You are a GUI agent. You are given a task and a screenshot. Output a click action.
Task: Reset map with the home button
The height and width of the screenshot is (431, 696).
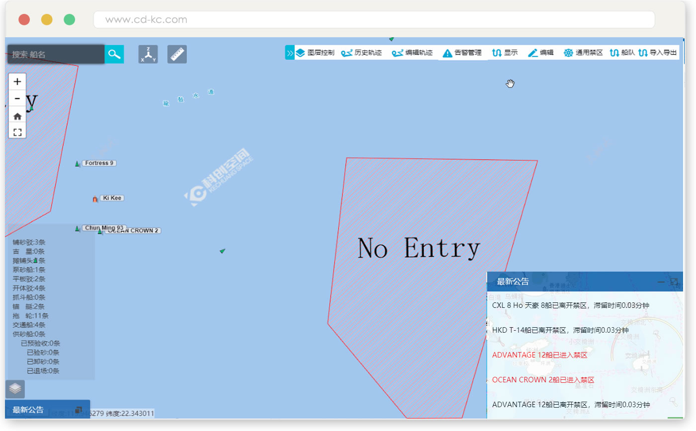coord(17,116)
